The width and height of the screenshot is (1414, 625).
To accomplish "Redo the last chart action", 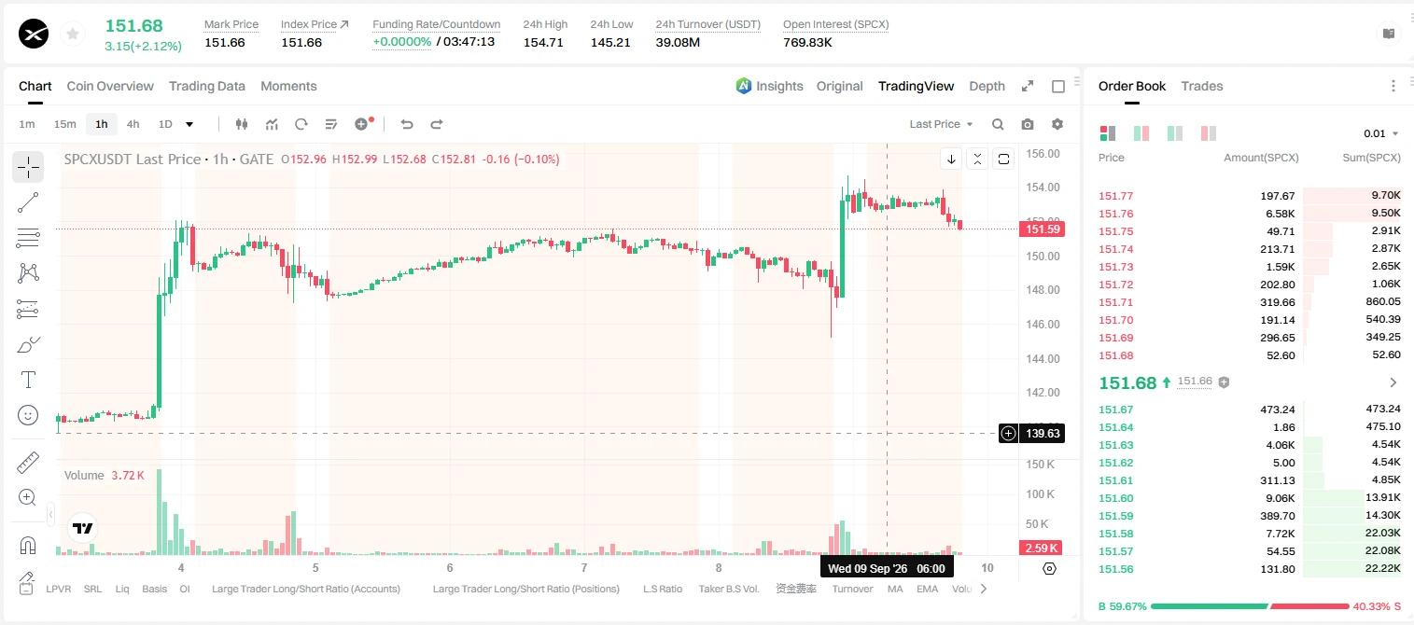I will (436, 124).
